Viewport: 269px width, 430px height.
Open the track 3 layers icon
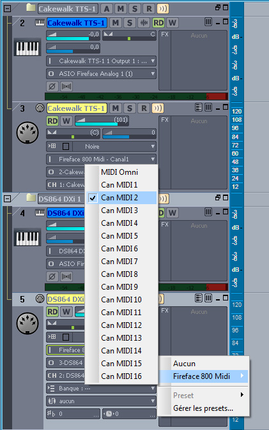click(x=198, y=107)
